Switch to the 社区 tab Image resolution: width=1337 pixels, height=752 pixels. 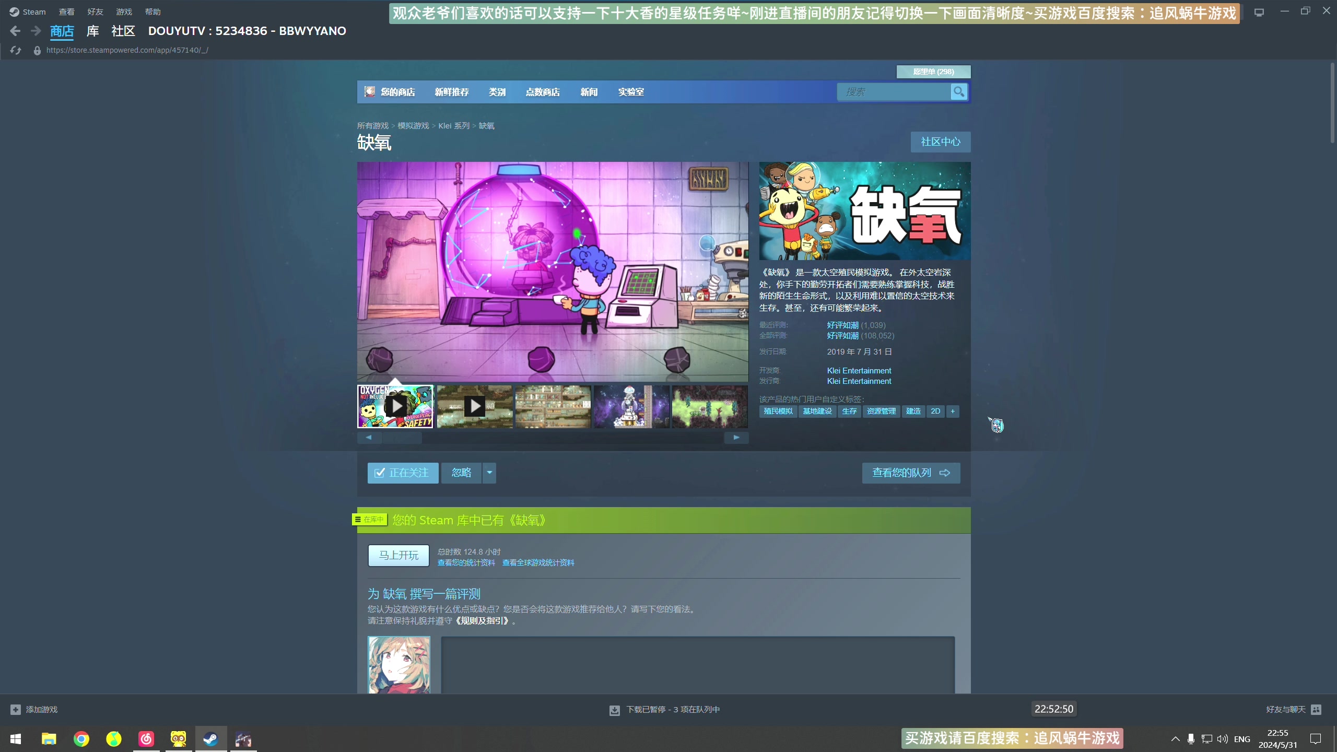pos(123,31)
